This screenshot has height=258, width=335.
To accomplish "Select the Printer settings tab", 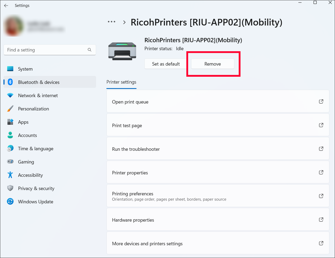I will 121,82.
